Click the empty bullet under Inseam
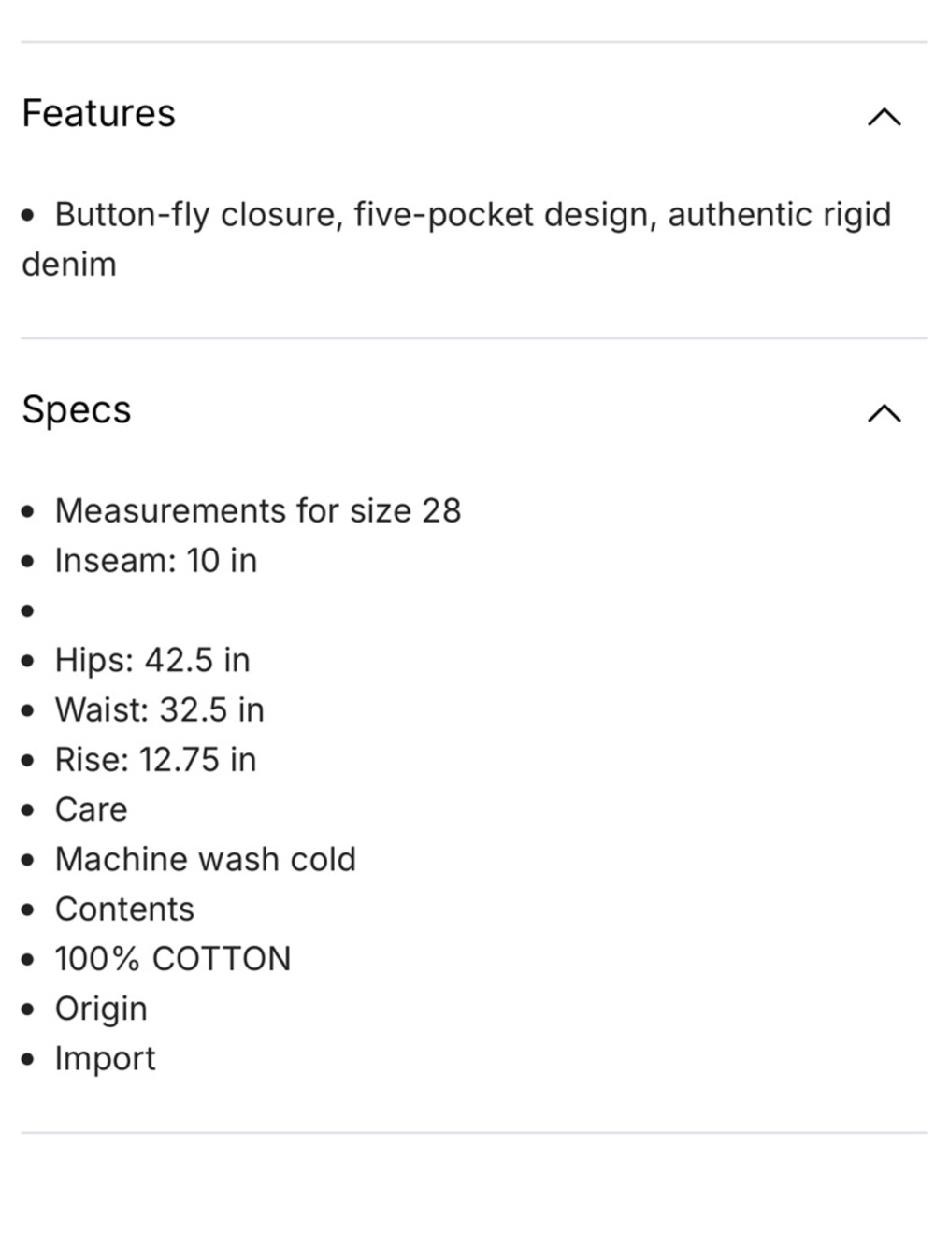This screenshot has width=935, height=1246. click(28, 611)
